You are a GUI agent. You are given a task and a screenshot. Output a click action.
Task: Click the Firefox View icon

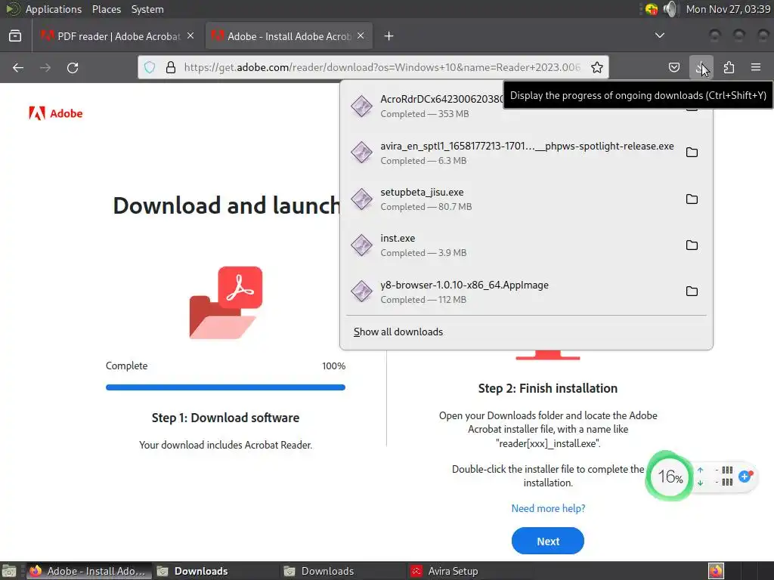coord(15,36)
